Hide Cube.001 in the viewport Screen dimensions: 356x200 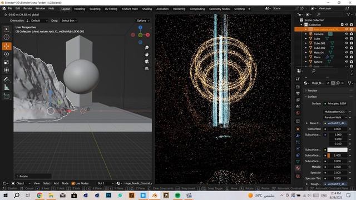[347, 43]
